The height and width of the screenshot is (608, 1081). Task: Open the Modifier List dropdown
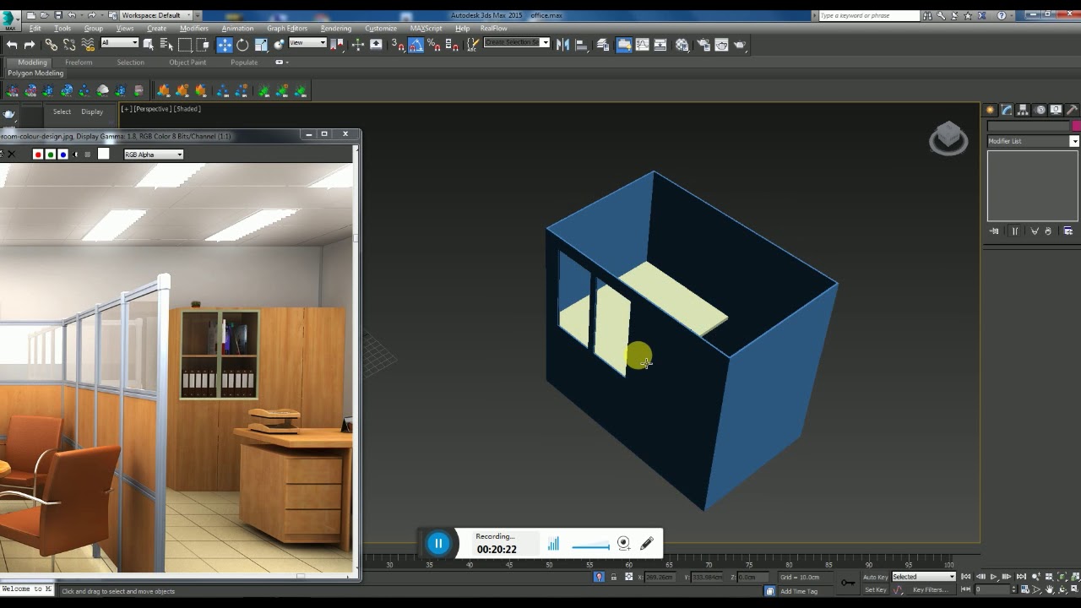[x=1033, y=141]
